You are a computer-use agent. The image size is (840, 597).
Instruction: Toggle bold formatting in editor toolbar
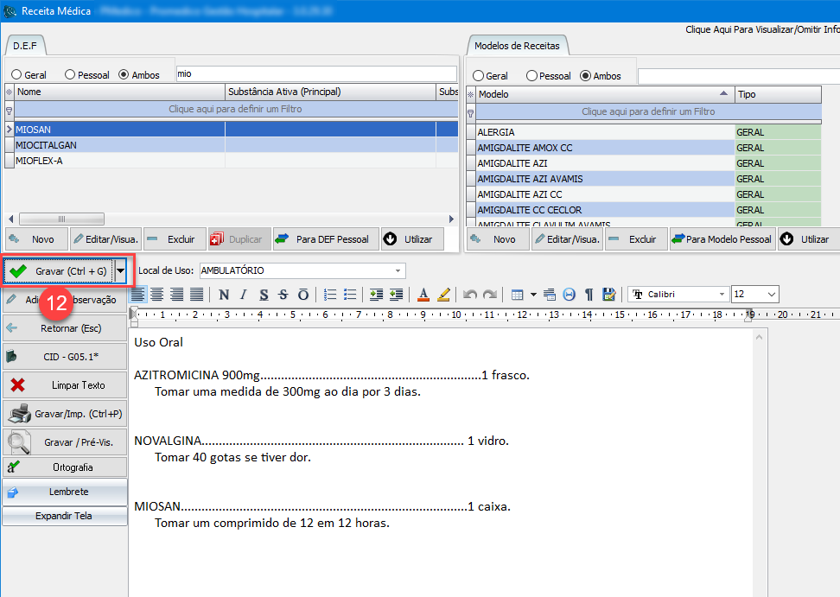pyautogui.click(x=224, y=295)
